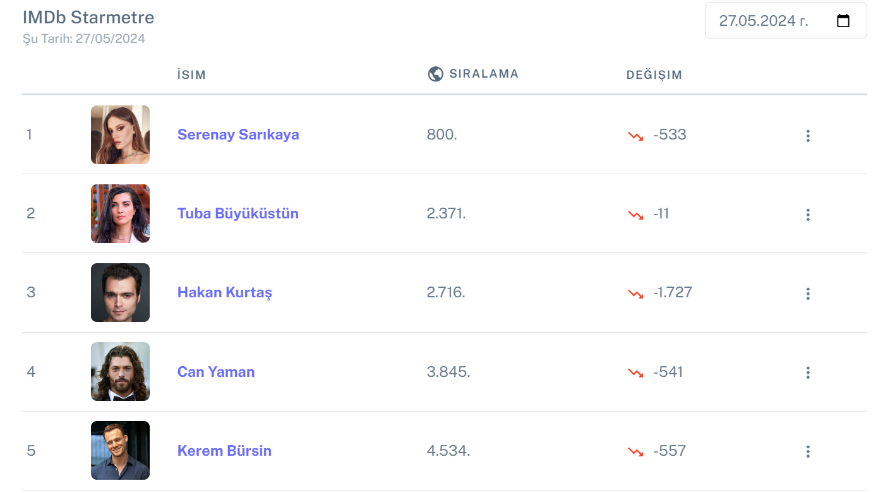Go to Tuba Büyüküstün's page
The width and height of the screenshot is (890, 493).
pos(238,213)
